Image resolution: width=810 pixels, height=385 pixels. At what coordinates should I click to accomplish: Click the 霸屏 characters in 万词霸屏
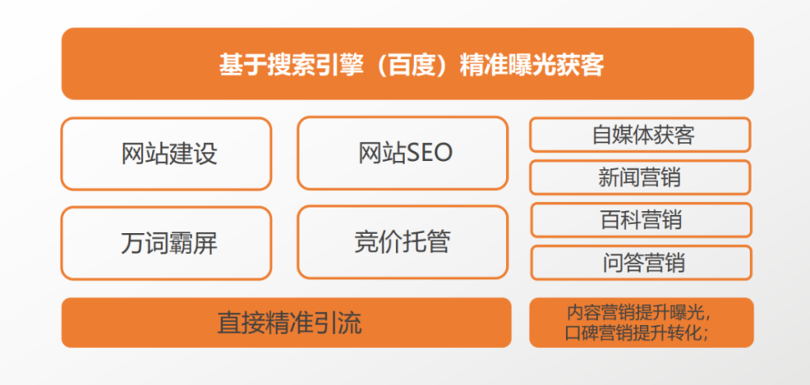194,243
